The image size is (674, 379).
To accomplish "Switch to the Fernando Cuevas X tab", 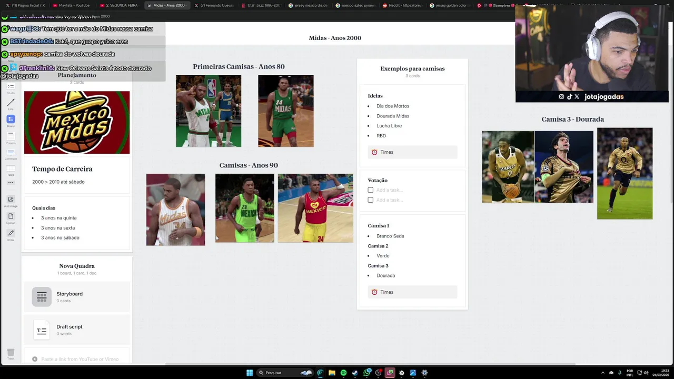I will (213, 5).
